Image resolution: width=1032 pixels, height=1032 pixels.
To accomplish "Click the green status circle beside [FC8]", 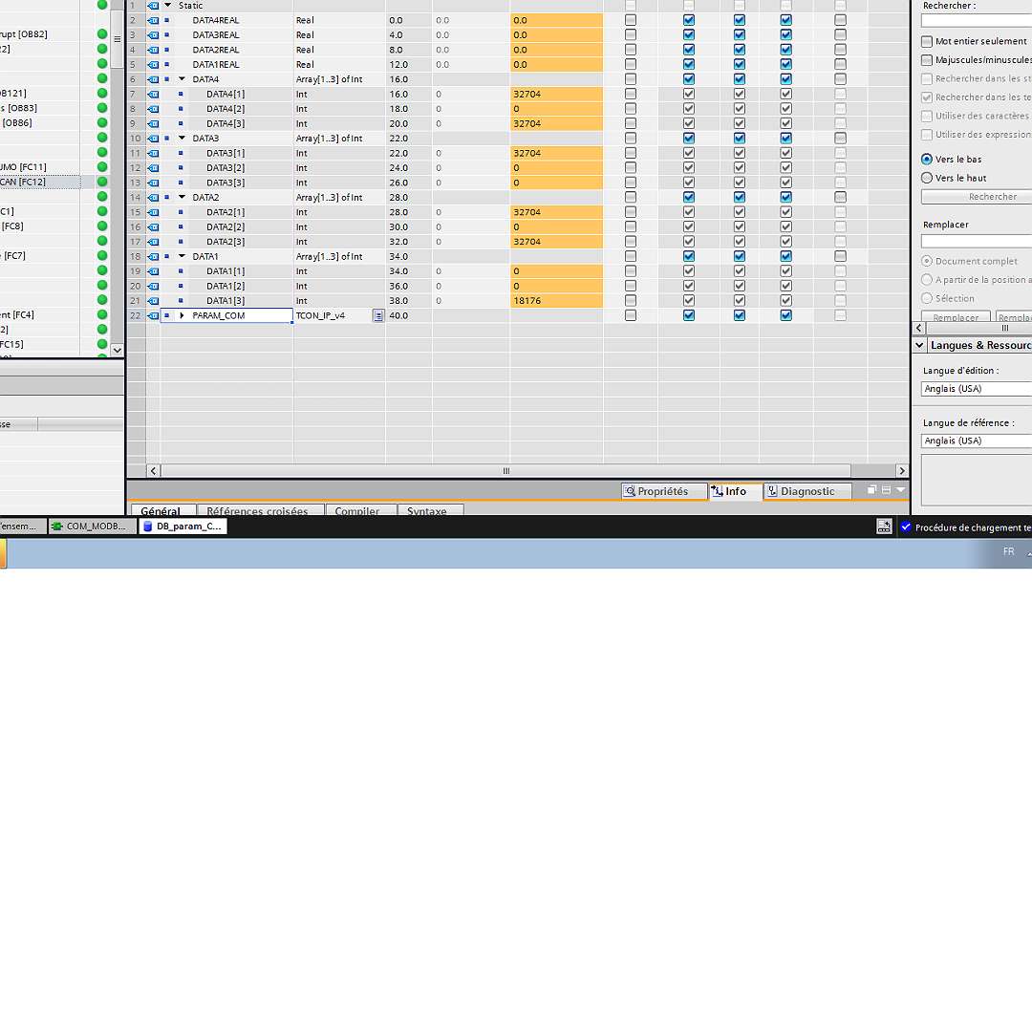I will (102, 226).
